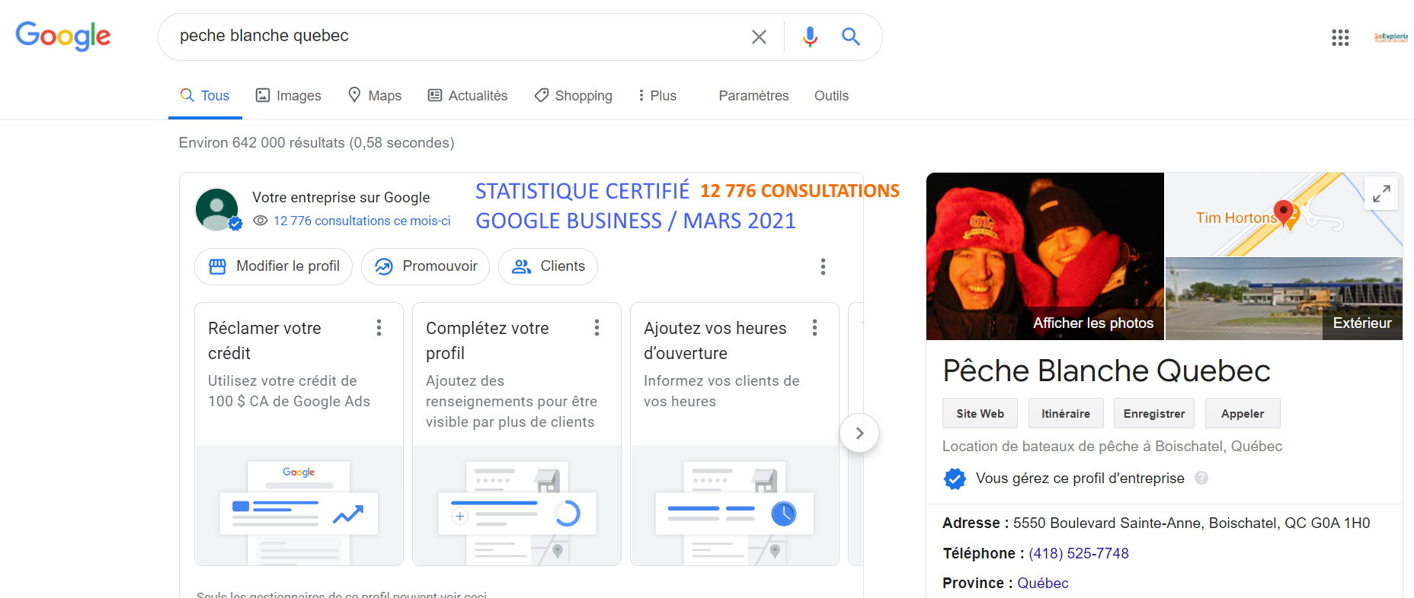Switch to the Images tab

pyautogui.click(x=288, y=95)
